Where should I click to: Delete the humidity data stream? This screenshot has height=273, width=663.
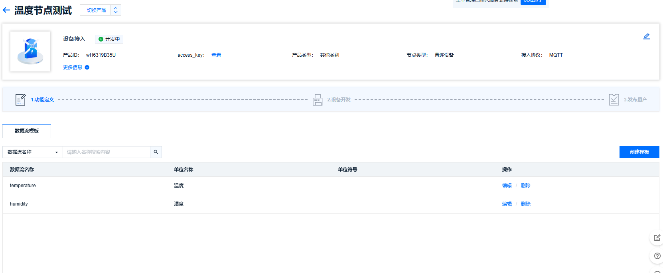525,204
